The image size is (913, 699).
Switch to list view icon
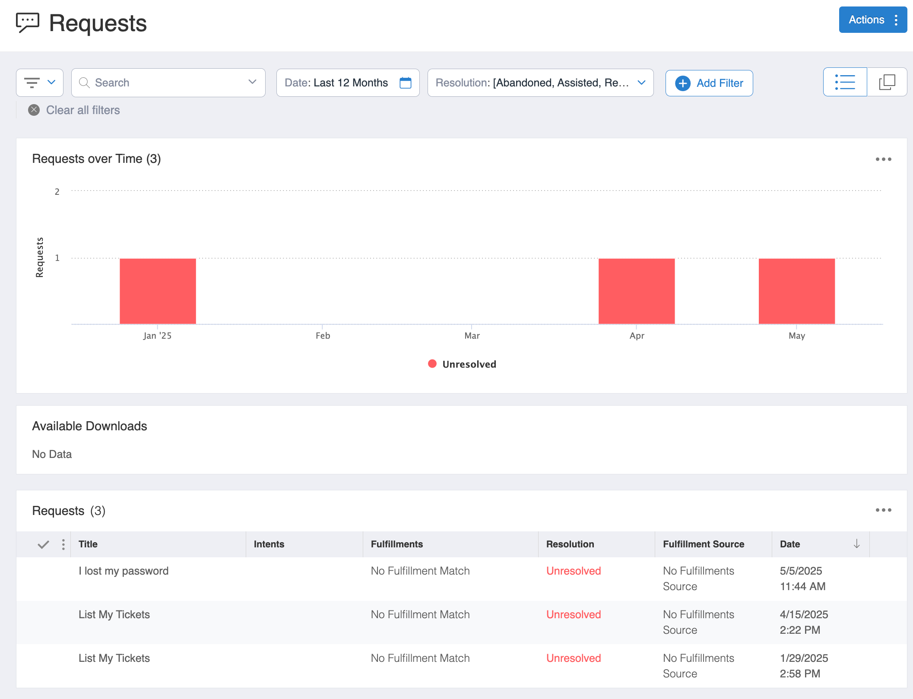coord(845,82)
